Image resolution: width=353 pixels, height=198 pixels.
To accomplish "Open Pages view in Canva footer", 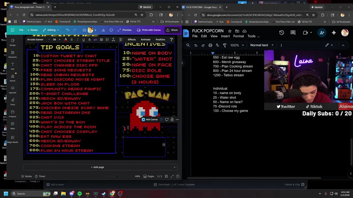I will pos(149,176).
